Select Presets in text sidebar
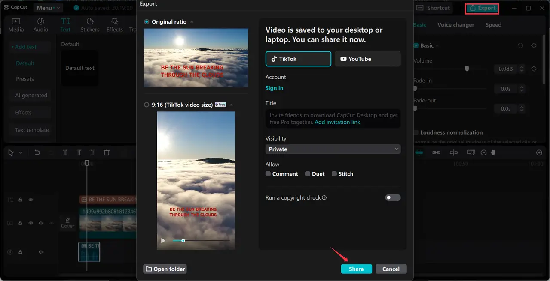550x281 pixels. [25, 79]
